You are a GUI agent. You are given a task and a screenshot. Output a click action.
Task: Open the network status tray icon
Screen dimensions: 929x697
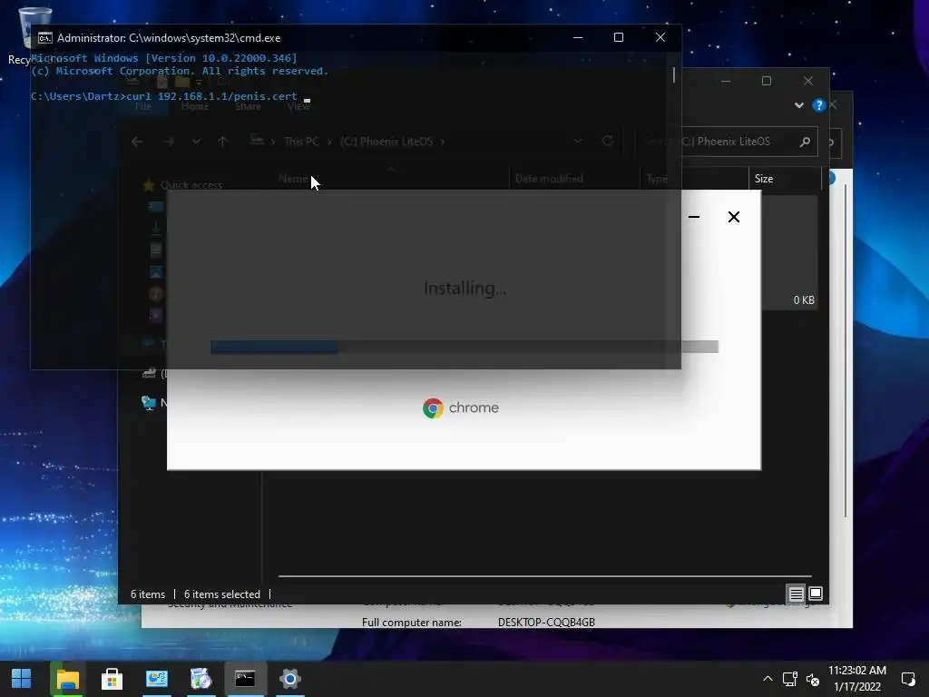point(789,679)
